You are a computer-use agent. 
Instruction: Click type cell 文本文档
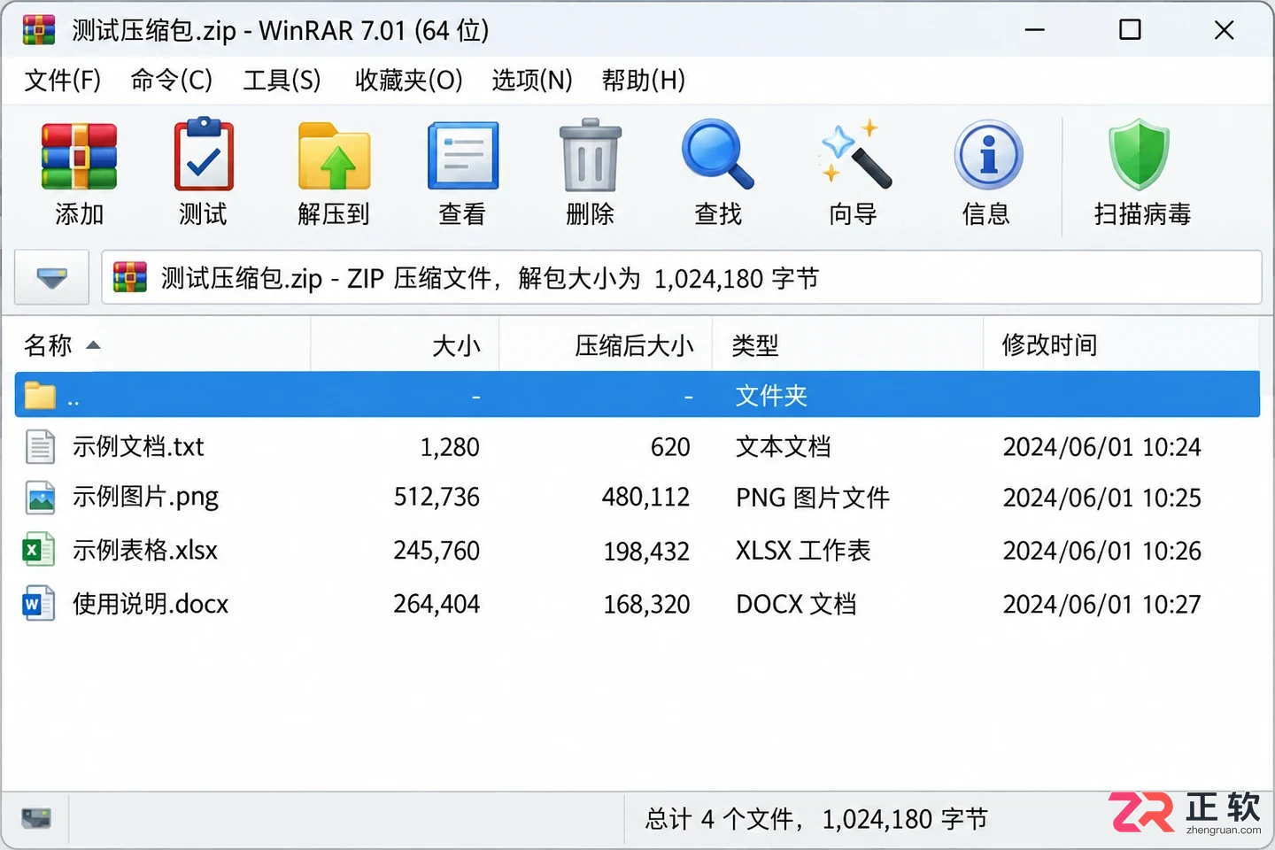(x=784, y=447)
